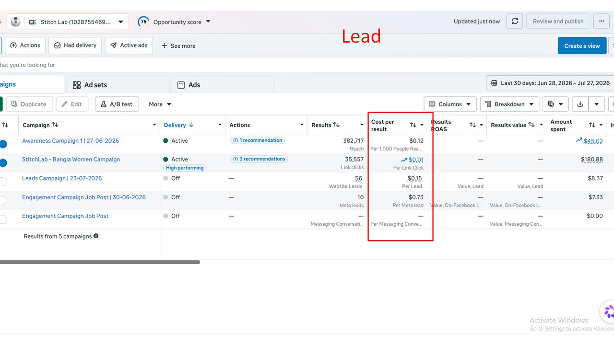
Task: Open the Columns dropdown
Action: point(450,104)
